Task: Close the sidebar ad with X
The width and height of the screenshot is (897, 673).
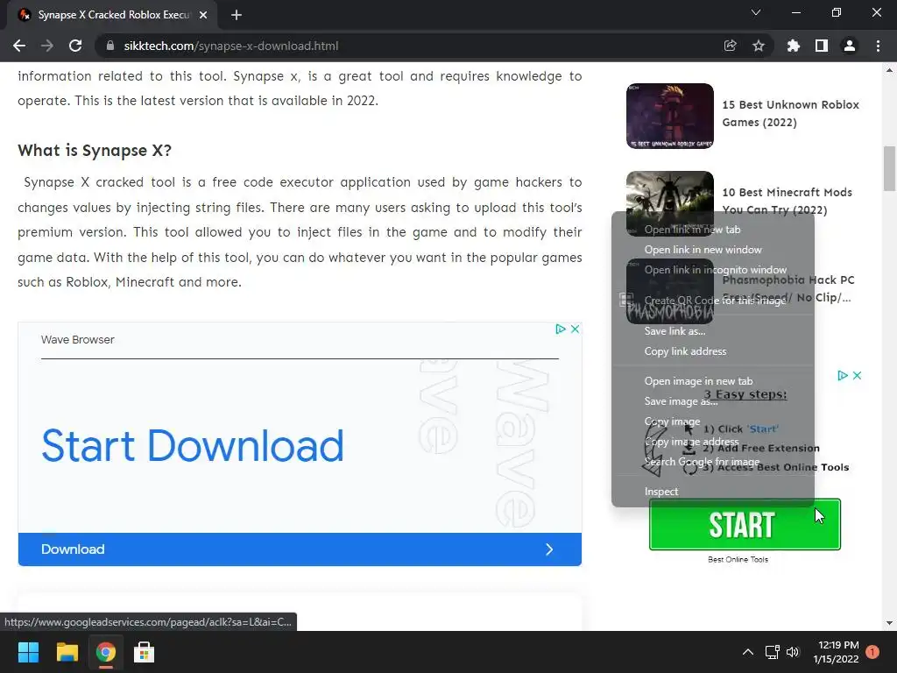Action: (x=857, y=375)
